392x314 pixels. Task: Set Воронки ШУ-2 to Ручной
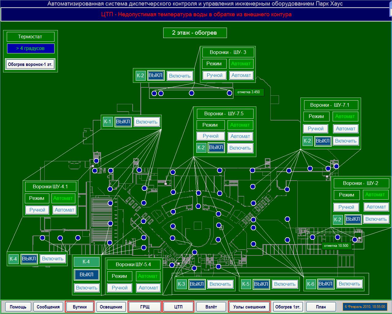point(346,207)
